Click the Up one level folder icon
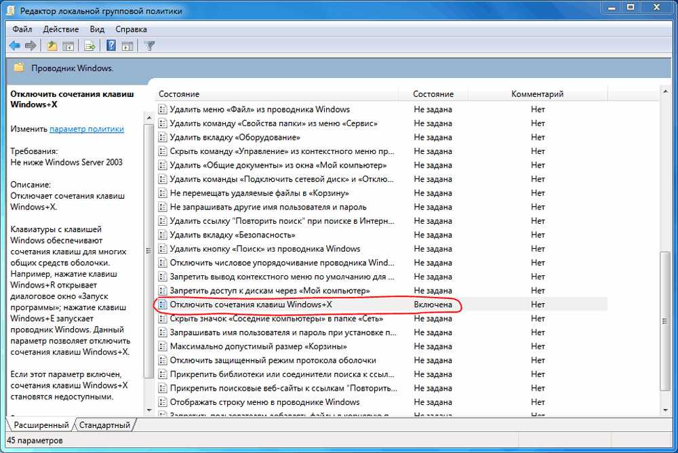Screen dimensions: 678x453 (x=52, y=46)
